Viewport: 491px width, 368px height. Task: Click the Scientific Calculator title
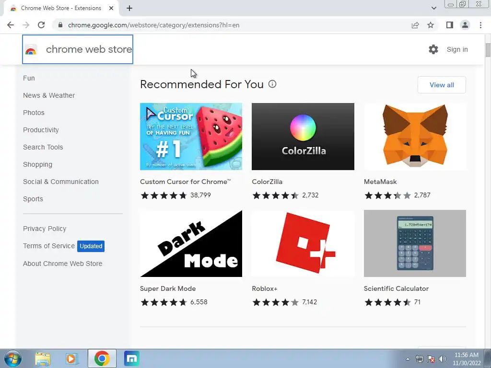pyautogui.click(x=396, y=288)
